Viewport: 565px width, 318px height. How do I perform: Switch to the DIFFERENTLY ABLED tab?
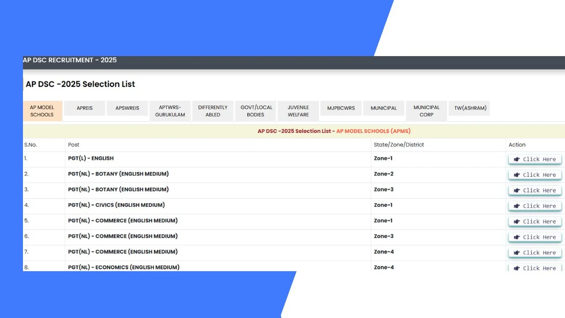pyautogui.click(x=213, y=111)
